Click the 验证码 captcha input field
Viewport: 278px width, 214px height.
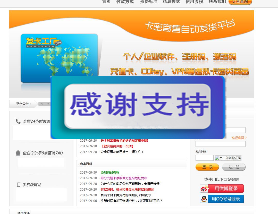[205, 158]
